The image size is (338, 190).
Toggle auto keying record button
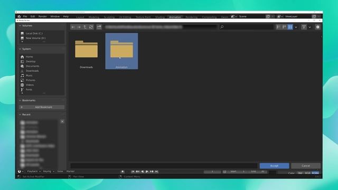click(x=123, y=172)
